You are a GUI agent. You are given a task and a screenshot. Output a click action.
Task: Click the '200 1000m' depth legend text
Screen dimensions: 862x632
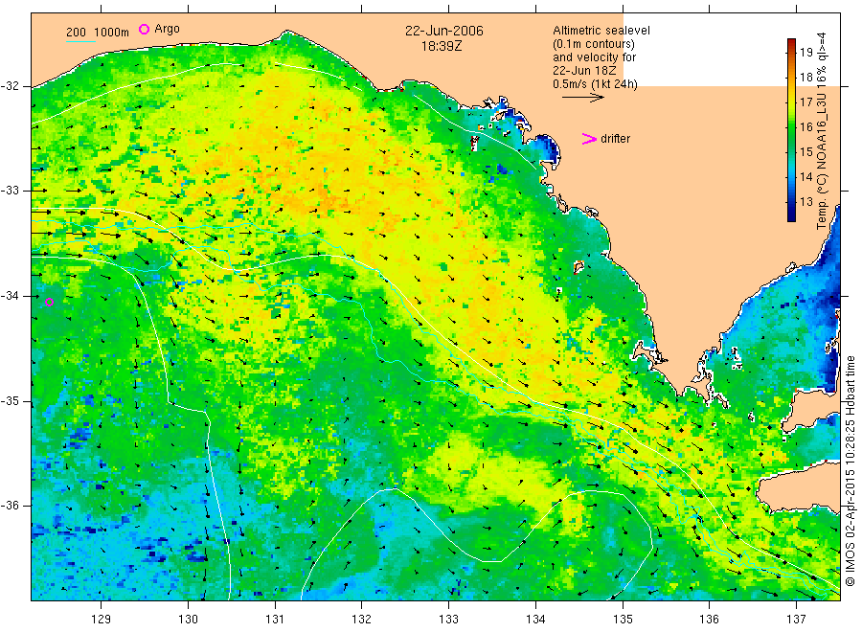98,33
